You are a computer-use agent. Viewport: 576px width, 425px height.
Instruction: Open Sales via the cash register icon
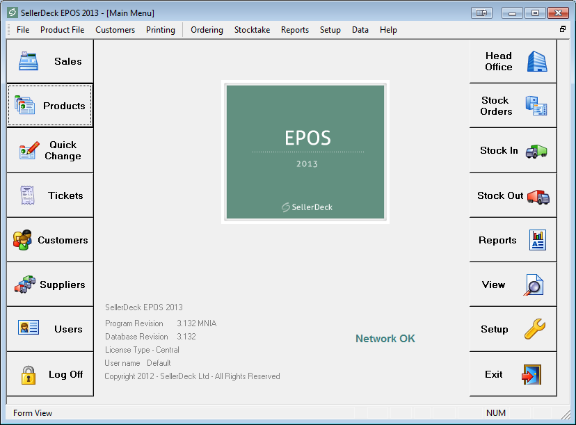29,61
